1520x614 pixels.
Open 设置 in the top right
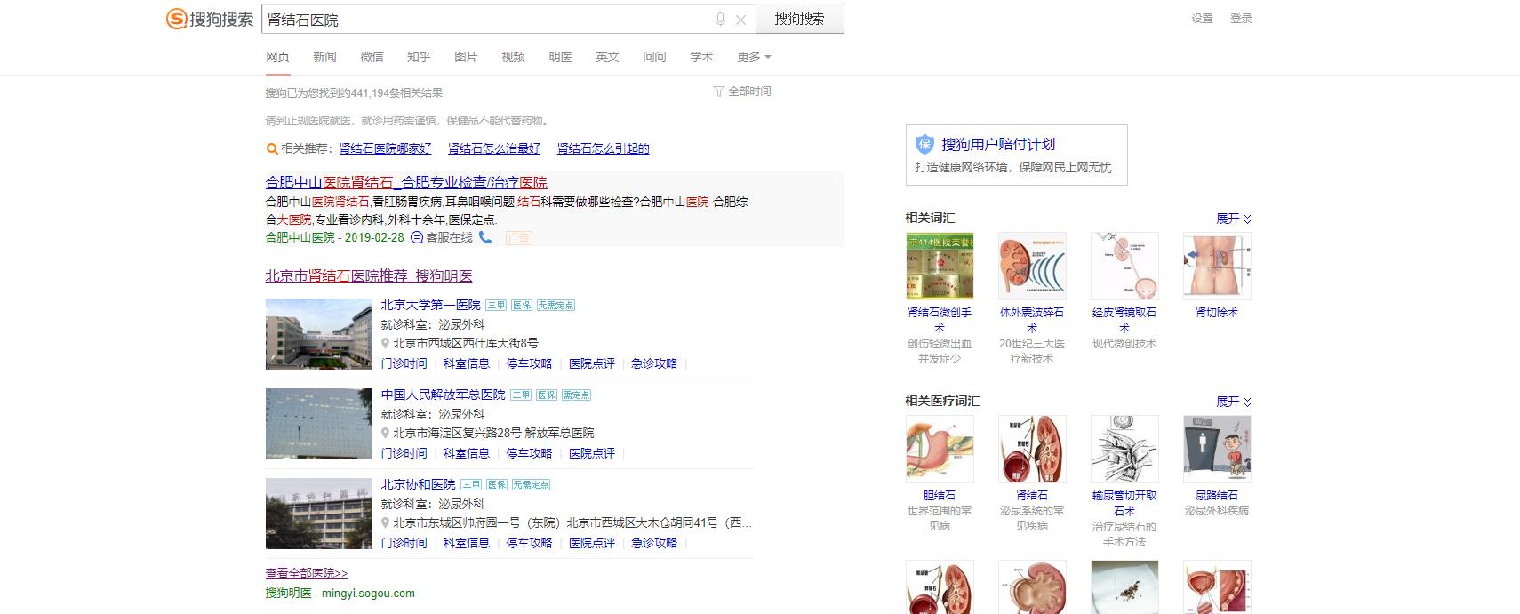pyautogui.click(x=1202, y=18)
